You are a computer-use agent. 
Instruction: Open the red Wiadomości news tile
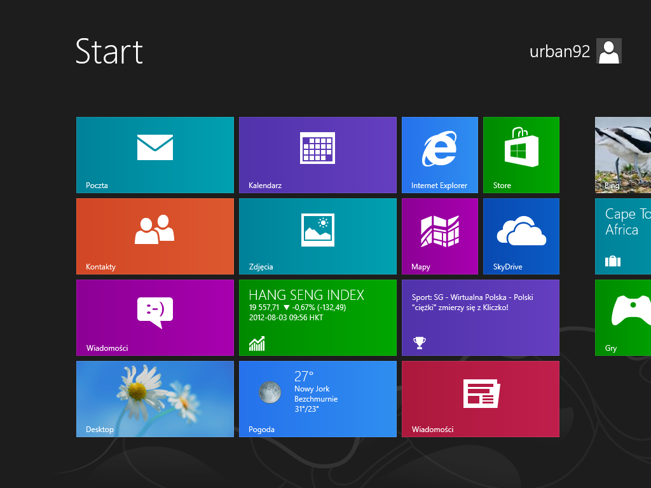pyautogui.click(x=480, y=398)
